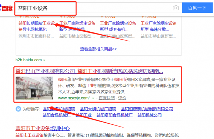This screenshot has width=214, height=139.
Task: Open 益阳恒源泰机械制造有限公司 suggestion
Action: [147, 109]
